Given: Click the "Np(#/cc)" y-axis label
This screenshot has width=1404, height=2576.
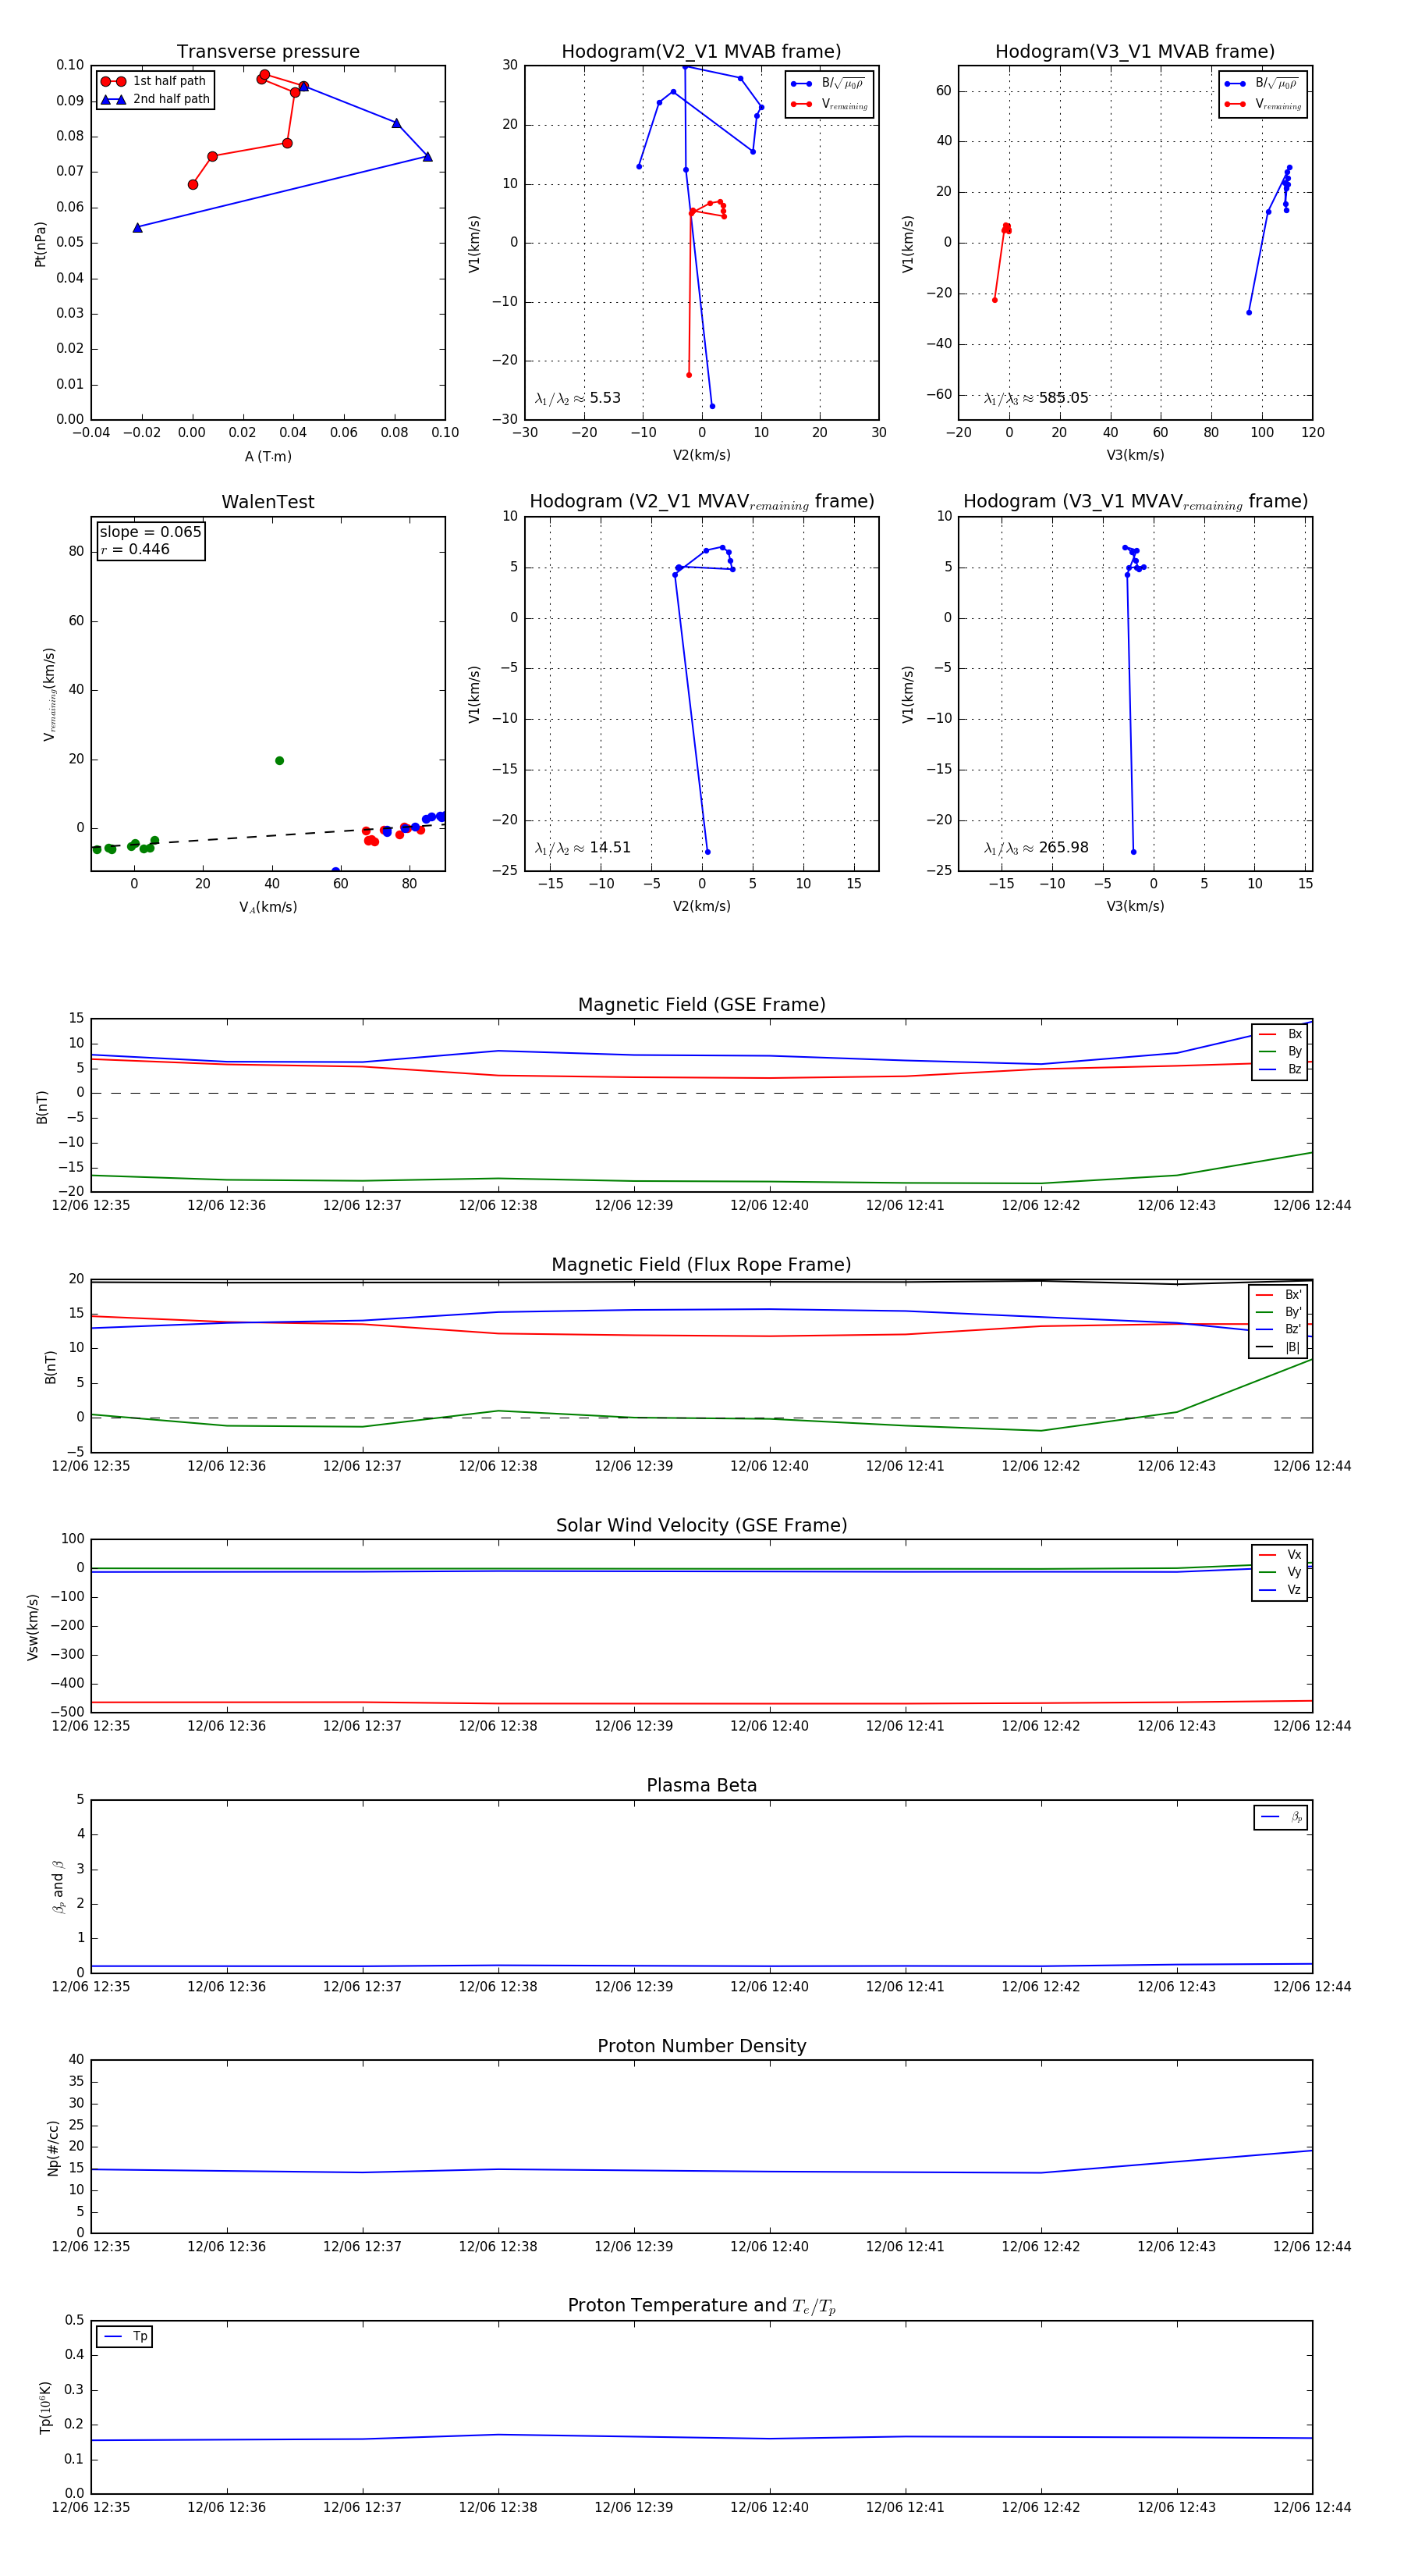Looking at the screenshot, I should tap(53, 2148).
